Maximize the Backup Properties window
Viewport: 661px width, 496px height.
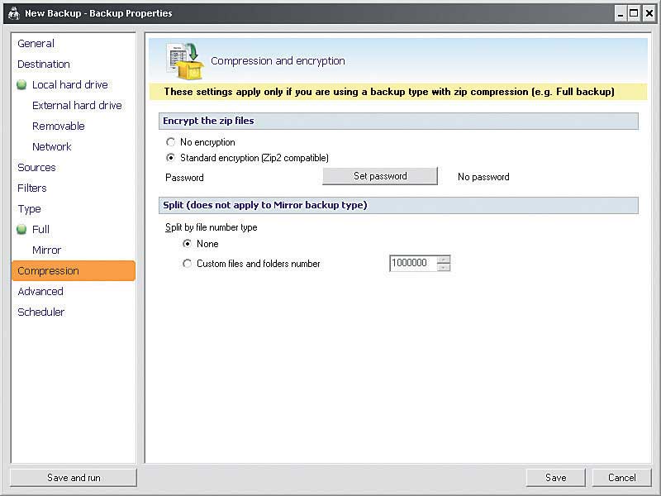[x=634, y=13]
